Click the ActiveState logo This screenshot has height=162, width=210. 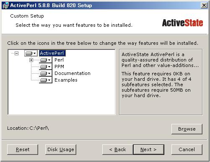click(x=182, y=23)
